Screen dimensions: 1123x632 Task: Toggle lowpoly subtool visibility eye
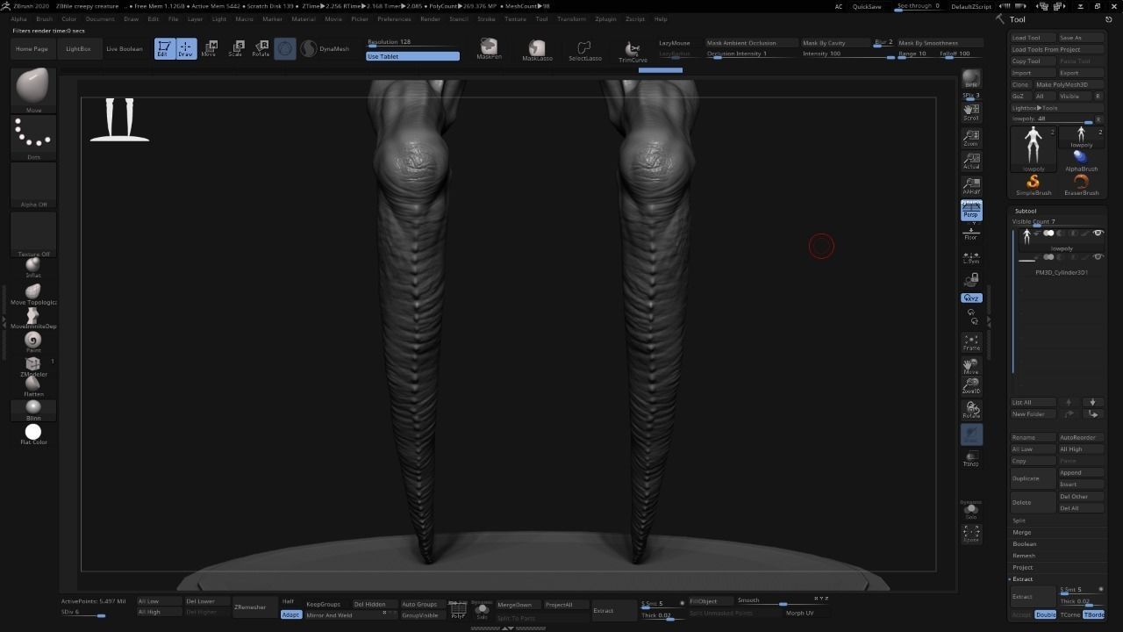coord(1098,233)
